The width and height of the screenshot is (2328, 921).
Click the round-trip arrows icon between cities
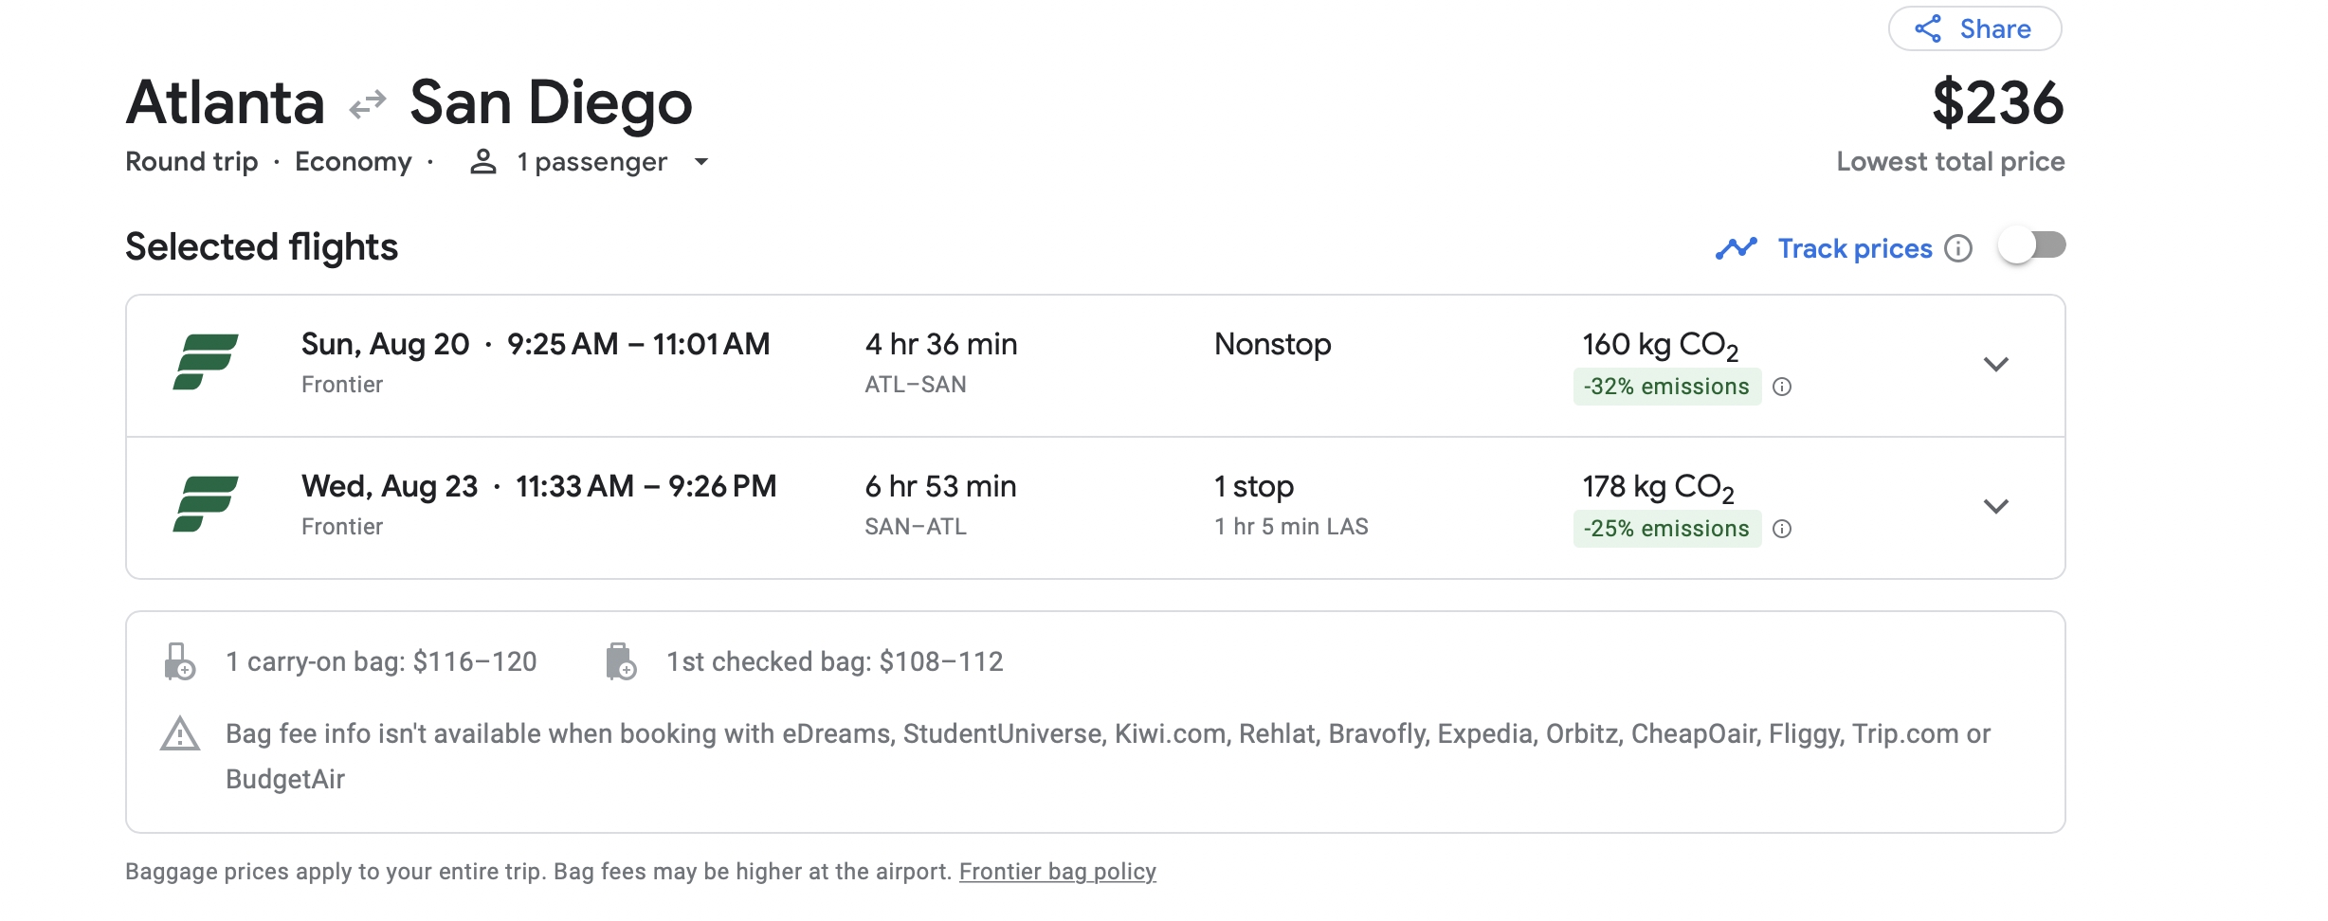pyautogui.click(x=368, y=103)
